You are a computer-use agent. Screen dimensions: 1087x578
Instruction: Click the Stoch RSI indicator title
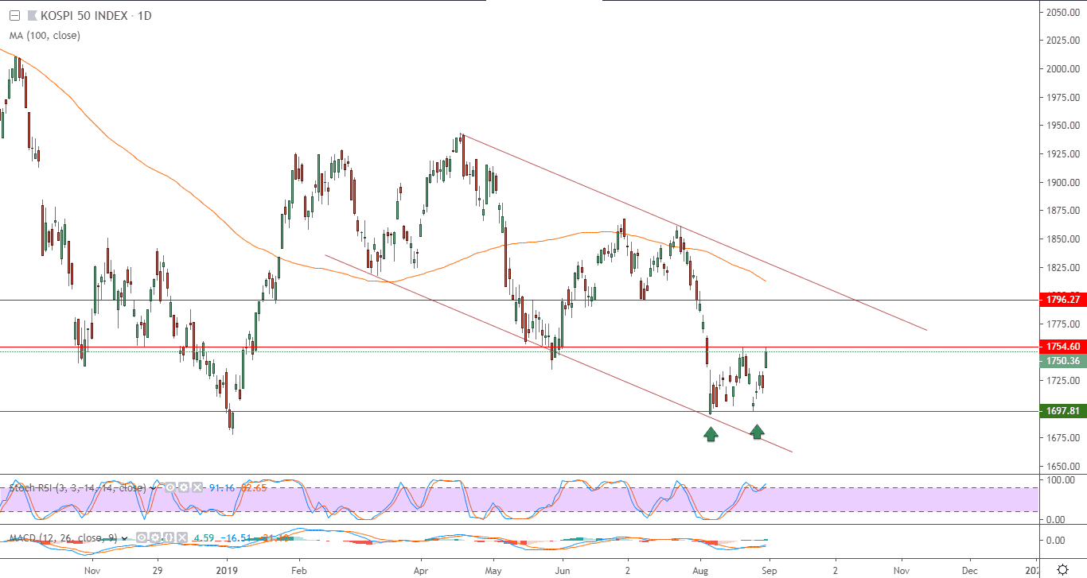(x=76, y=487)
